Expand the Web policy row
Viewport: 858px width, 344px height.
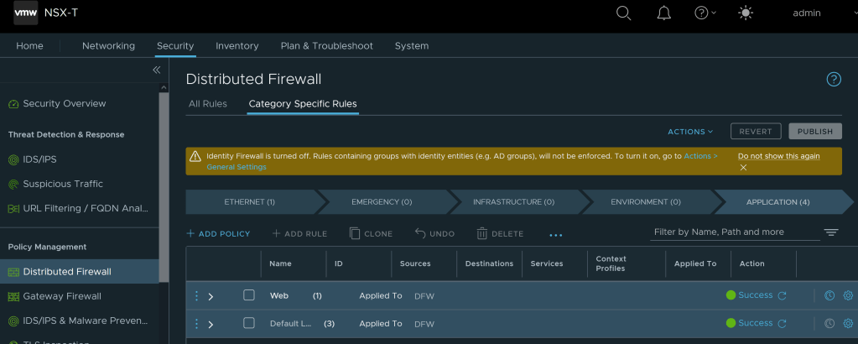coord(211,296)
